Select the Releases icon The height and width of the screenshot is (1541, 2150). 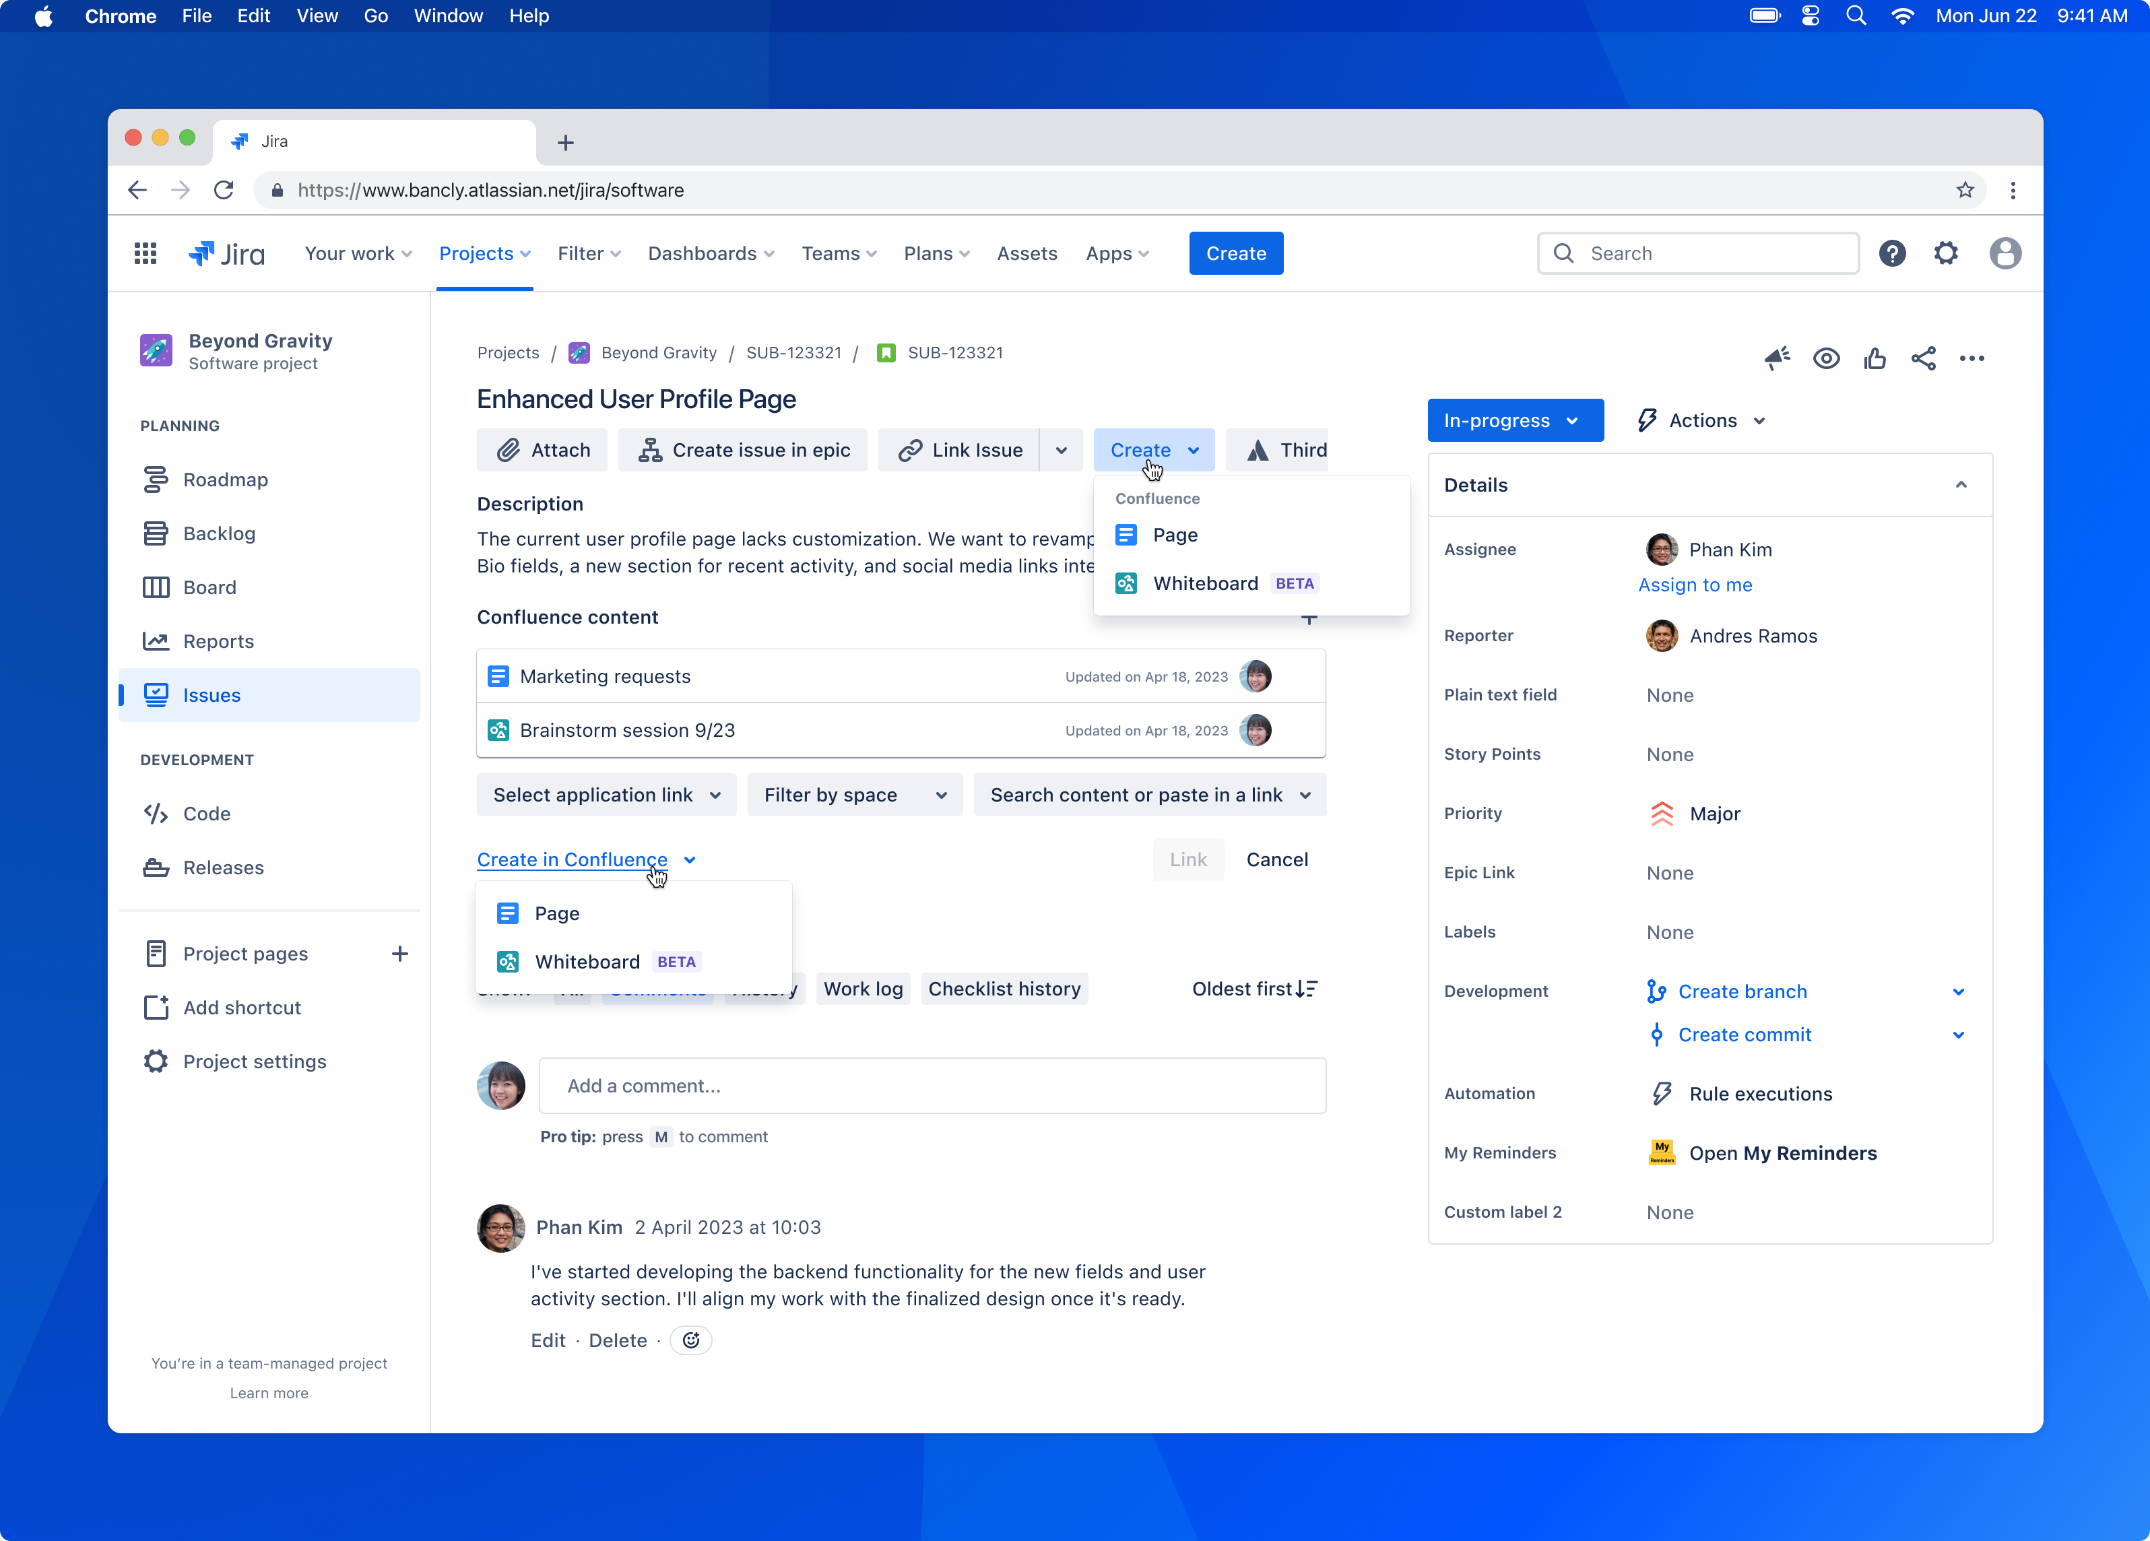(156, 867)
